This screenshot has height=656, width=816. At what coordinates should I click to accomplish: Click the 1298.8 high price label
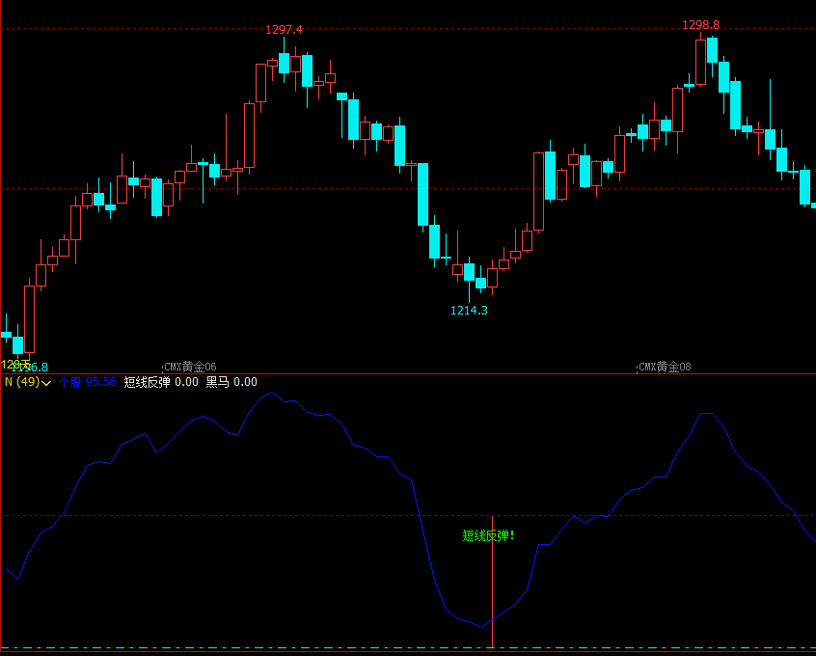(701, 24)
